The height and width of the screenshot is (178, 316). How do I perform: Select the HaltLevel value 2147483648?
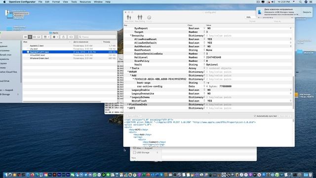click(213, 57)
